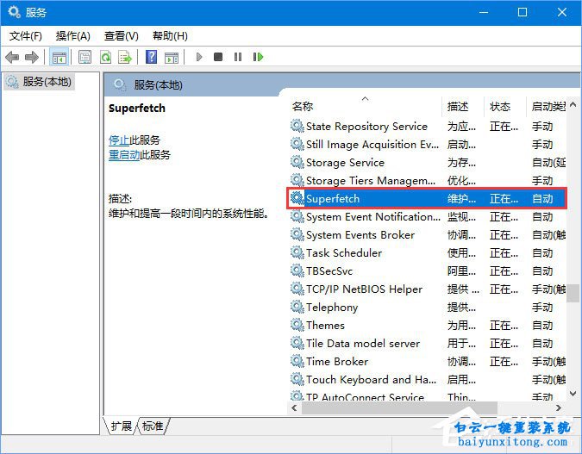
Task: Click the Refresh toolbar icon
Action: click(106, 57)
